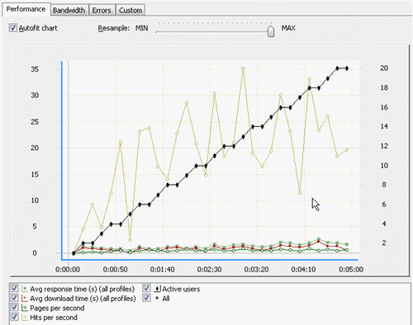Click the last Active users data point
The height and width of the screenshot is (325, 413).
tap(347, 68)
